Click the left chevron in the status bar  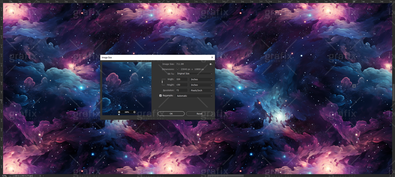tap(43, 175)
